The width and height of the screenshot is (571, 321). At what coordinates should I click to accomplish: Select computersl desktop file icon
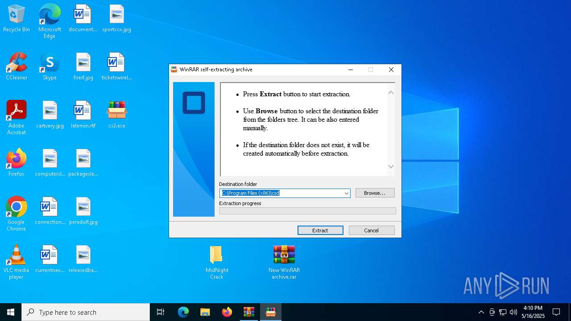(x=50, y=163)
